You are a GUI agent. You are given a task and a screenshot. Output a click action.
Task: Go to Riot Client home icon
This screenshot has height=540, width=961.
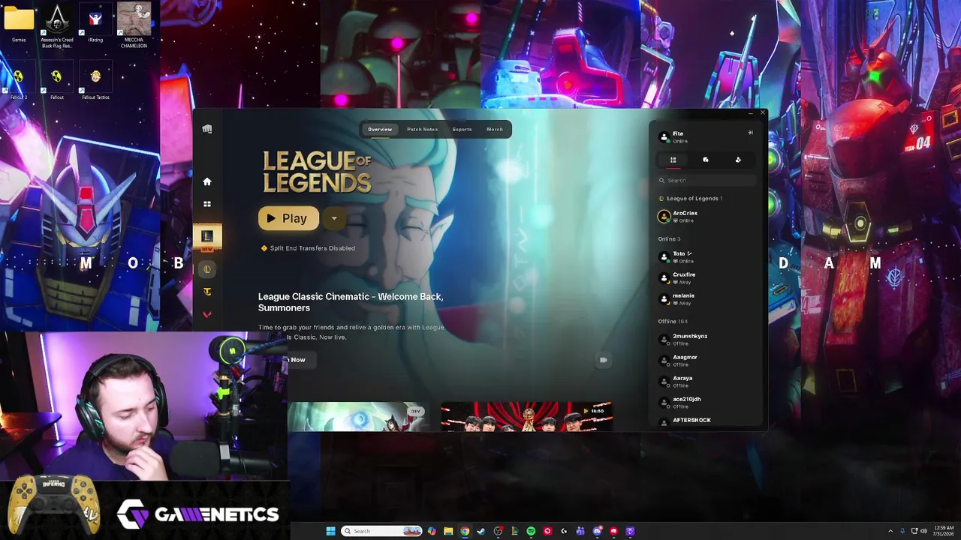(x=207, y=181)
